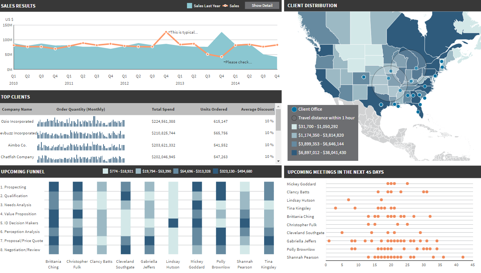Select the $31,700 - $1,050,292 legend swatch
Viewport: 481px width, 273px height.
pyautogui.click(x=294, y=126)
